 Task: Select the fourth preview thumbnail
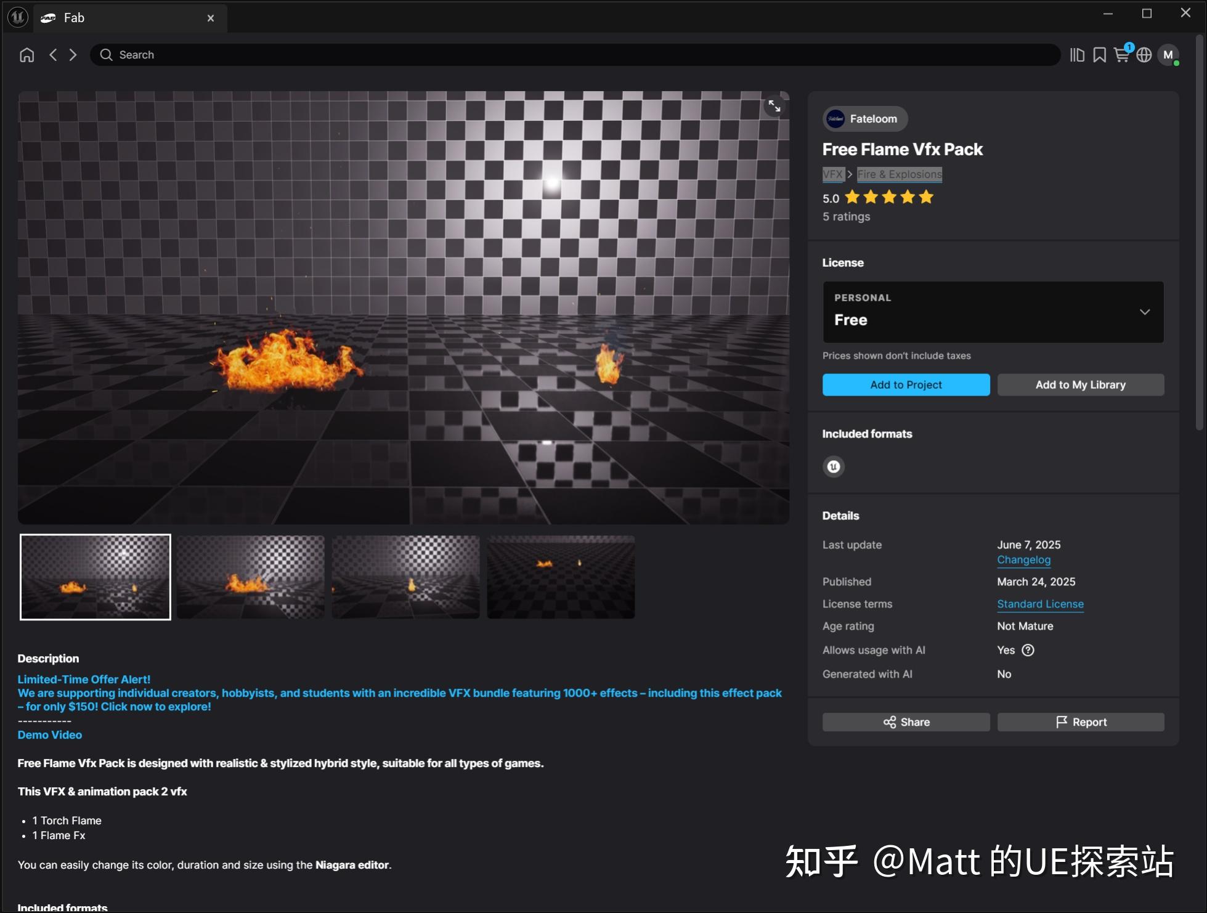[x=561, y=577]
